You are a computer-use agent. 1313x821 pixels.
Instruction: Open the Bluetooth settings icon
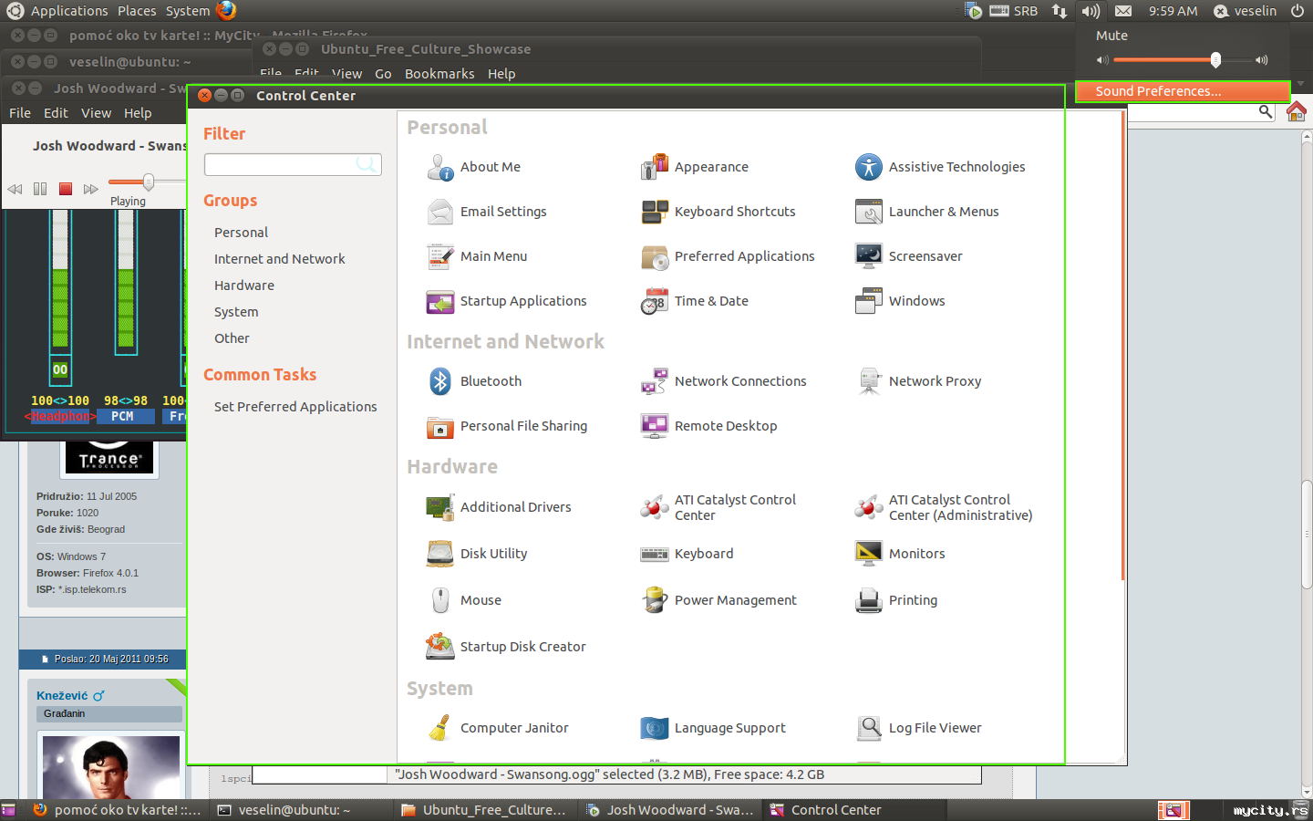click(440, 381)
